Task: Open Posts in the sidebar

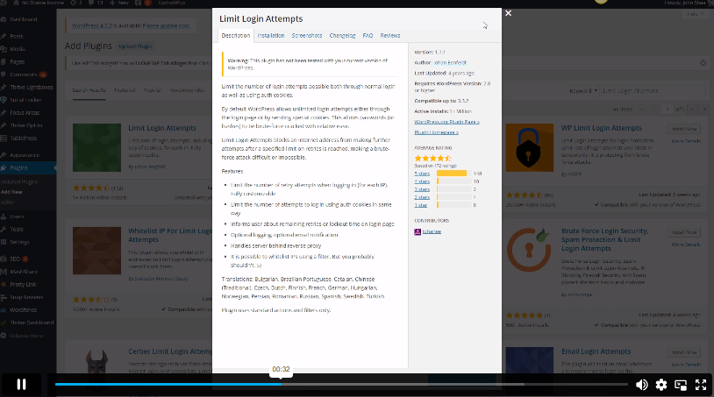Action: pos(17,37)
